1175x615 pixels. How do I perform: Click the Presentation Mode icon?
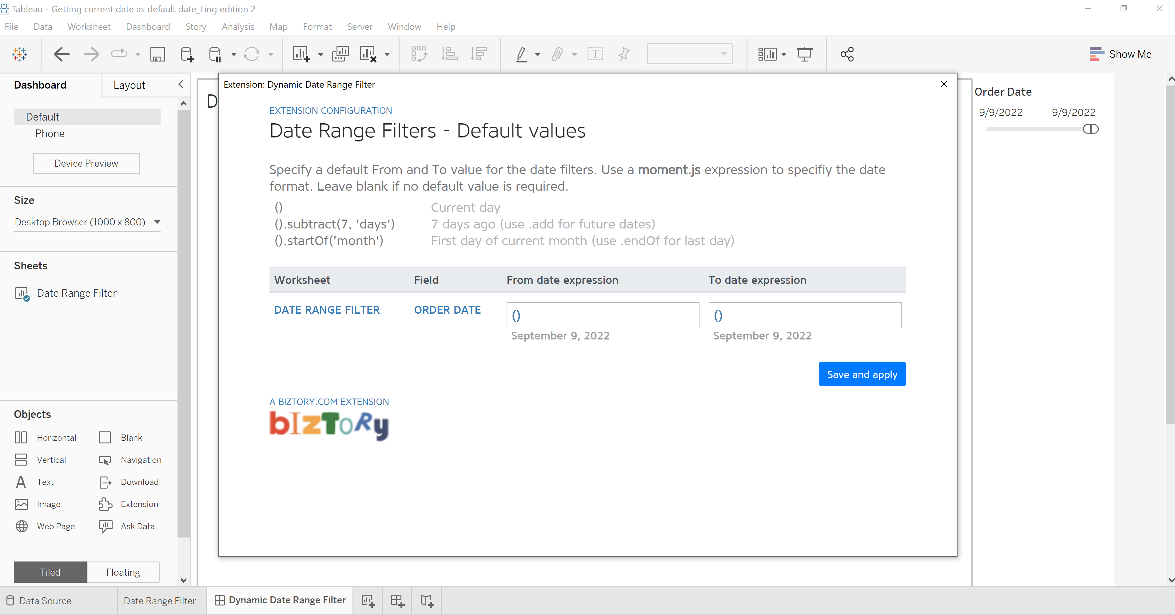[805, 54]
